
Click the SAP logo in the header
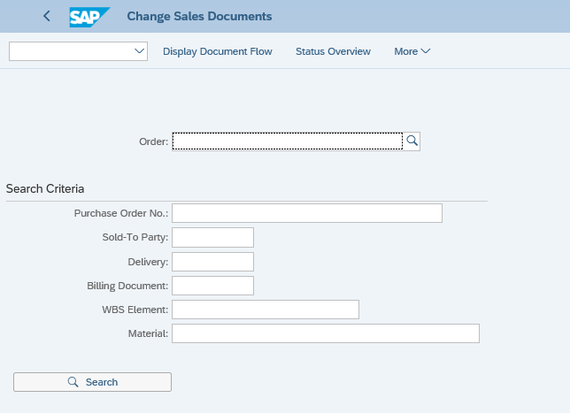(89, 16)
